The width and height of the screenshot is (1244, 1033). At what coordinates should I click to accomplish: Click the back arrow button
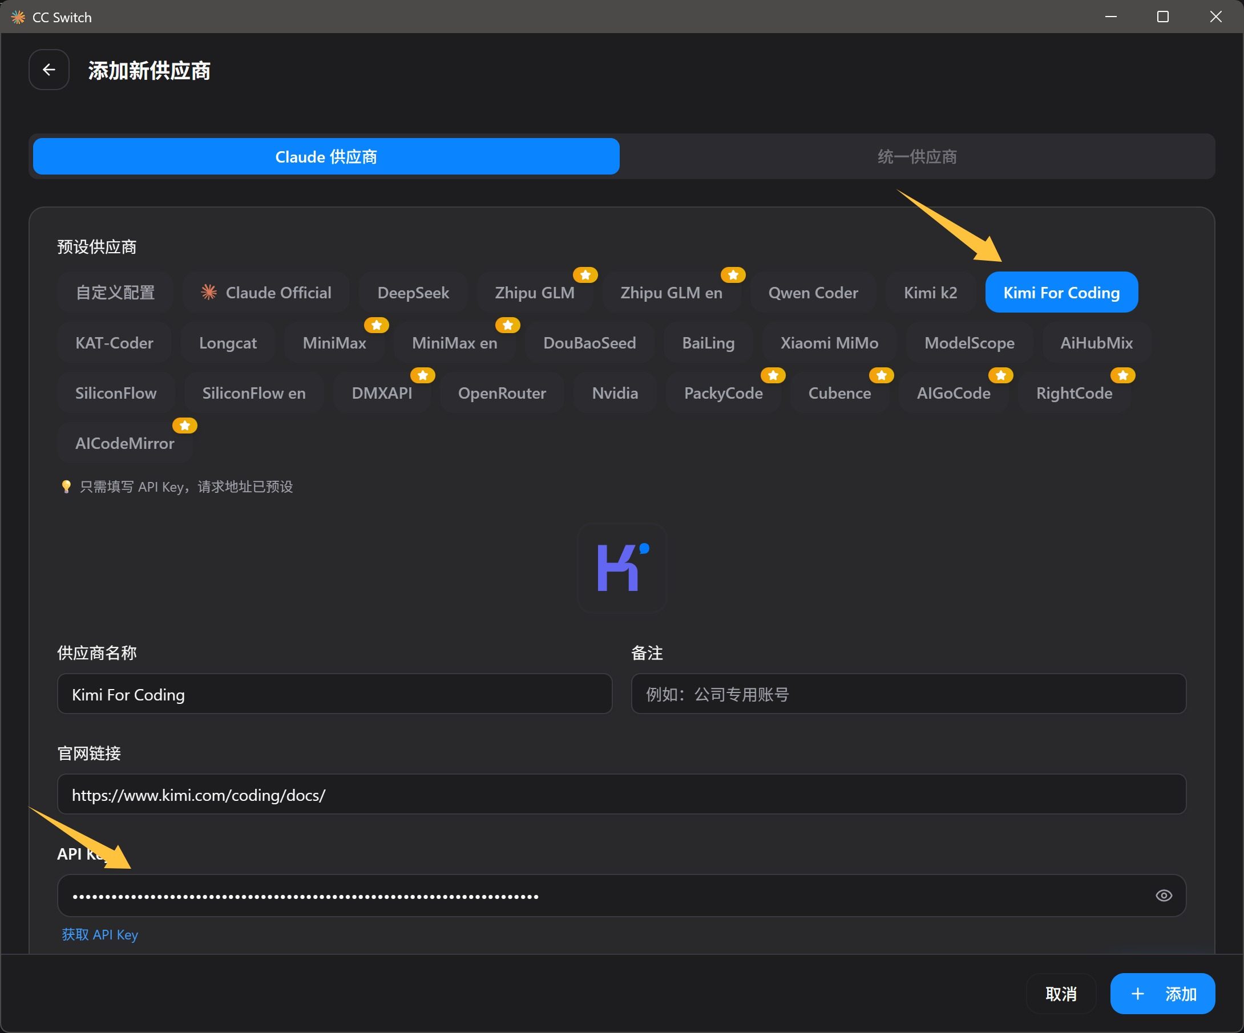coord(49,70)
